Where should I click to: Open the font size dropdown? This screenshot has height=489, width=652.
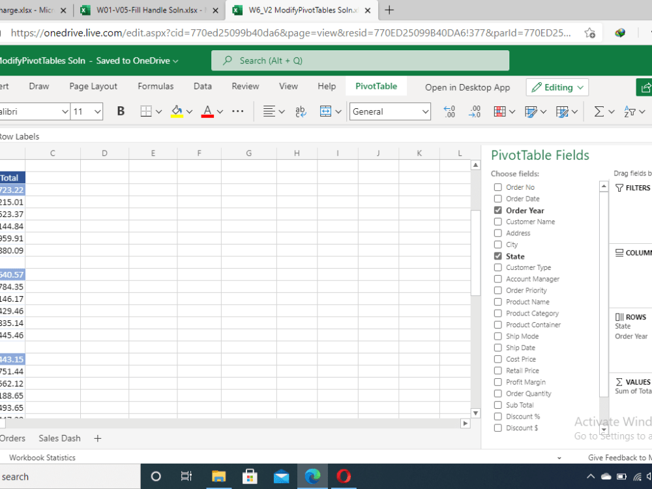pyautogui.click(x=97, y=111)
